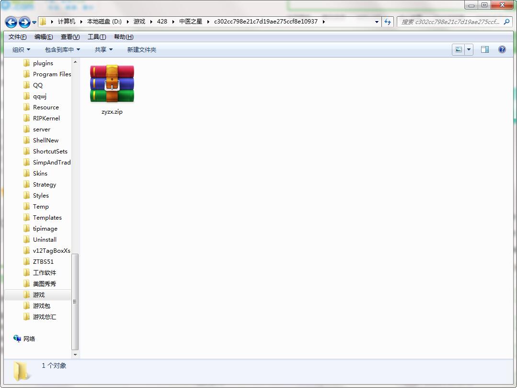
Task: Change view using the view icon button
Action: coord(459,49)
